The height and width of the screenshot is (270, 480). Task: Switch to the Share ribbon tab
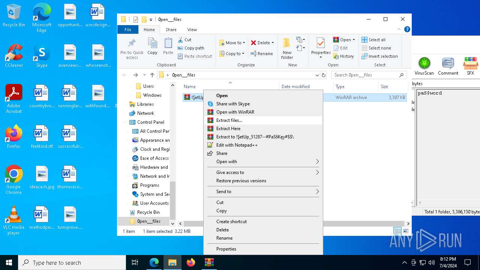[x=171, y=30]
